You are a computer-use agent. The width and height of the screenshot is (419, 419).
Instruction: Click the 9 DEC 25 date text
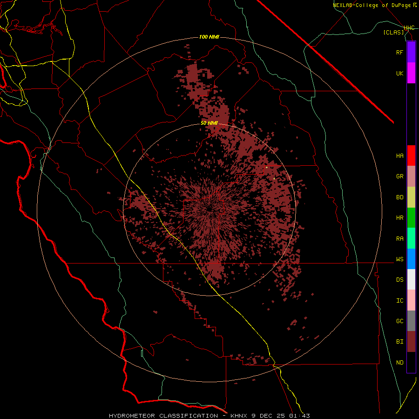(268, 416)
